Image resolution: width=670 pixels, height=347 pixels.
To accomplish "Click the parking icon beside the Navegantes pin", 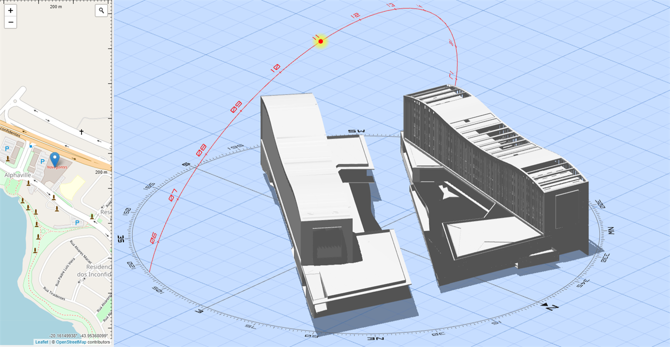I will (42, 162).
